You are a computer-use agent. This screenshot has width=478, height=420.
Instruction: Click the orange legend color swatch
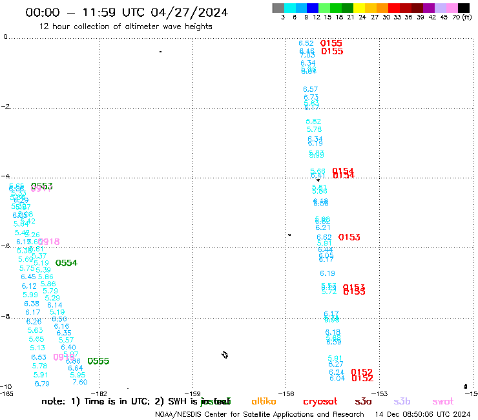click(382, 8)
